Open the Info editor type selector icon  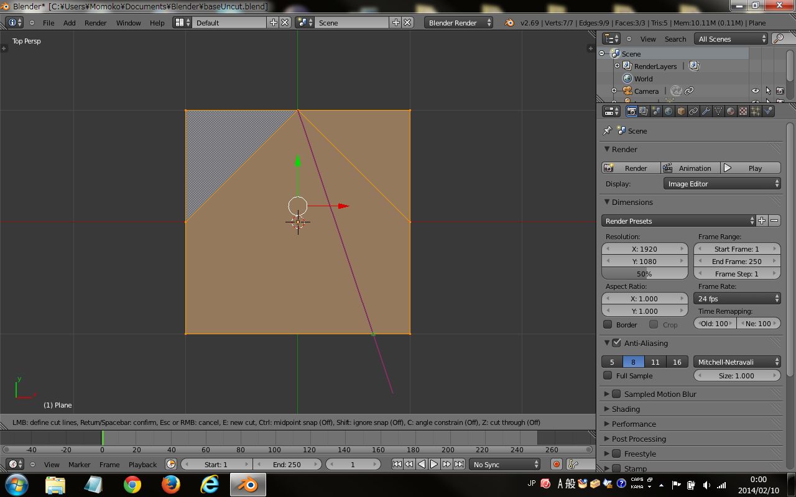15,22
